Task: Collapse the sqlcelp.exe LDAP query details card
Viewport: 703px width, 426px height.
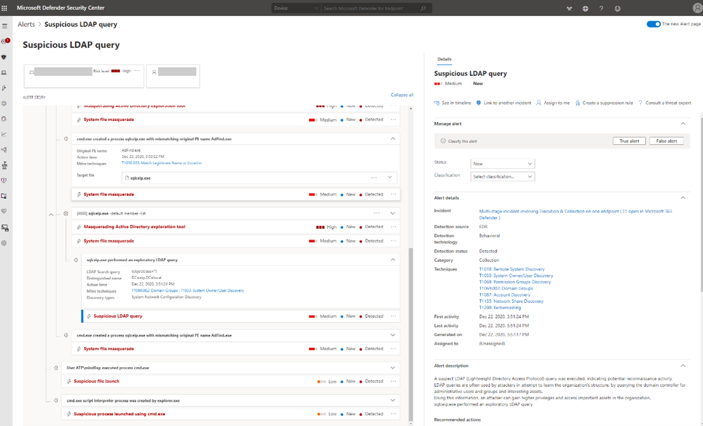Action: (x=392, y=259)
